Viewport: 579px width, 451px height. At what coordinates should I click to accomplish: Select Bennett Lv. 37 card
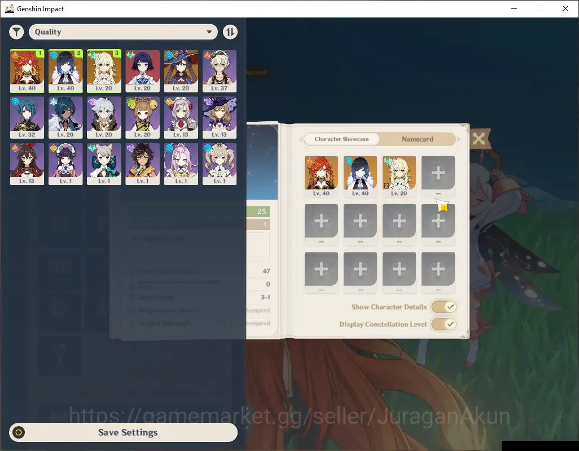pyautogui.click(x=220, y=71)
